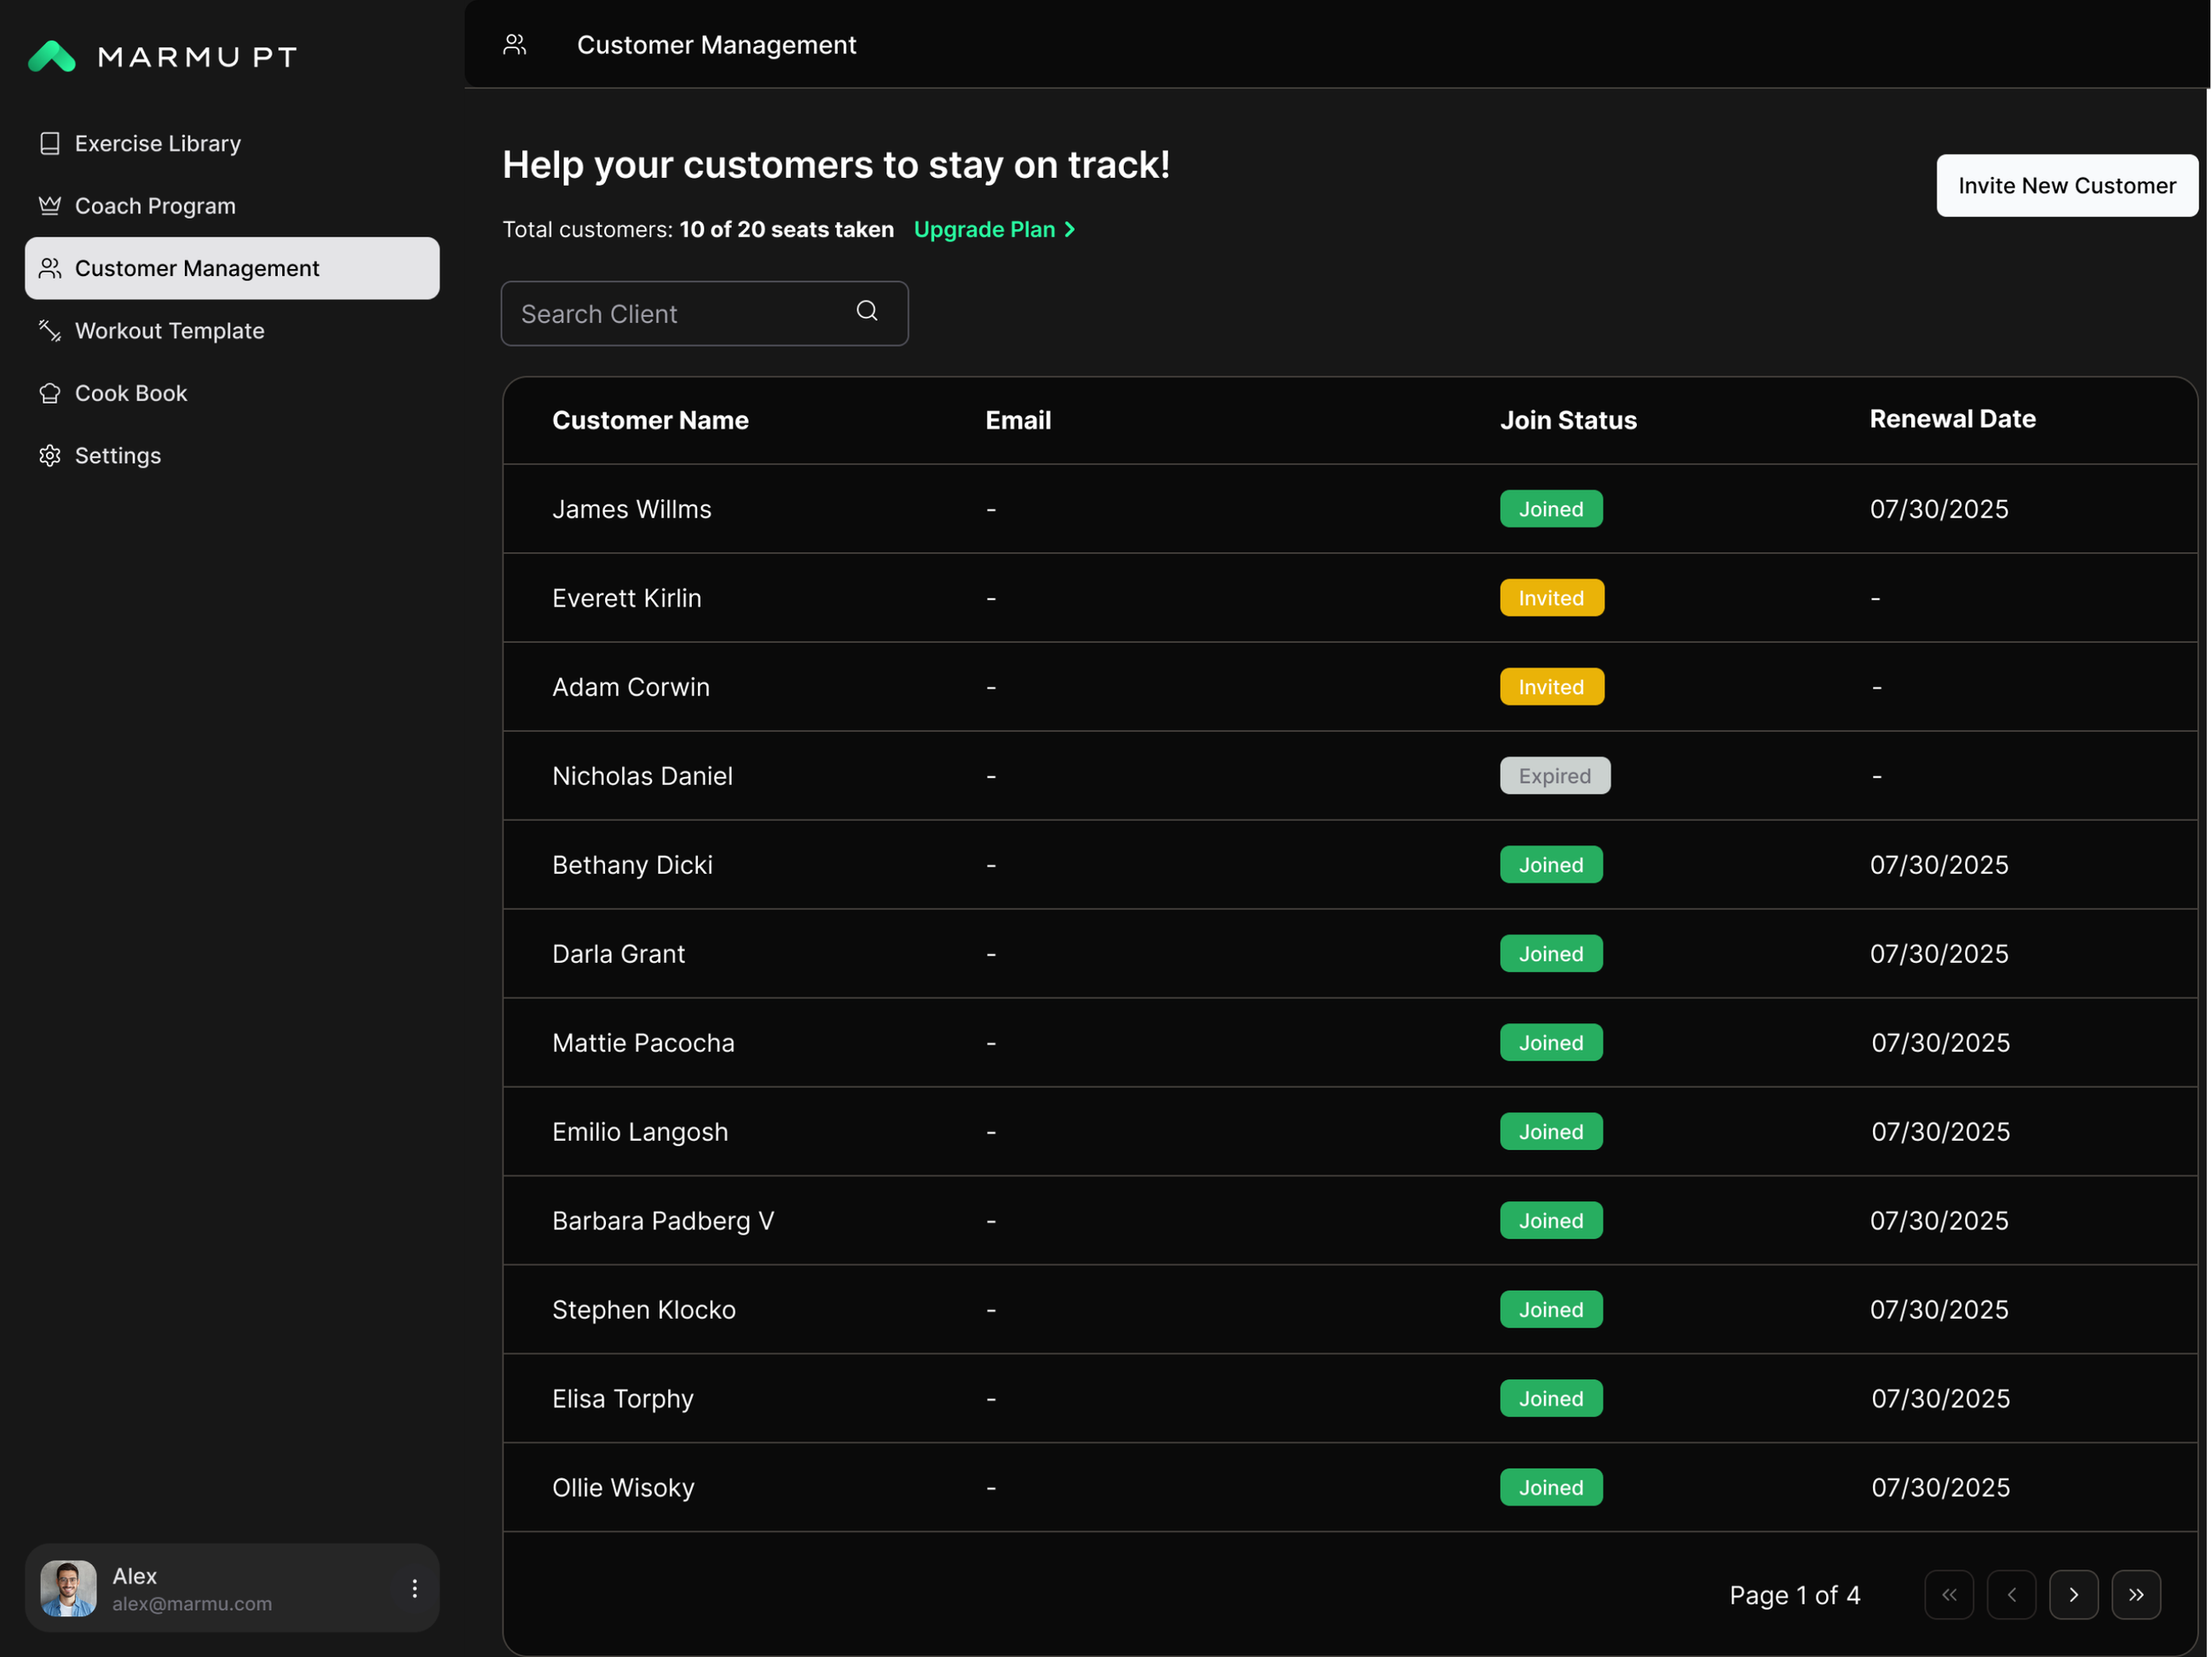Click Invite New Customer button
This screenshot has width=2212, height=1657.
click(2066, 185)
